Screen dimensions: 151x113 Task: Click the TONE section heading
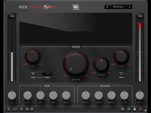pos(47,86)
